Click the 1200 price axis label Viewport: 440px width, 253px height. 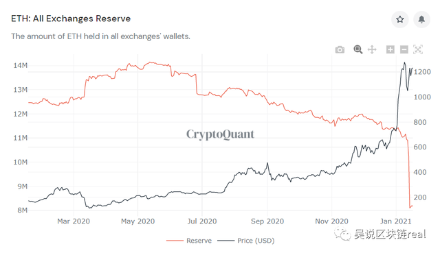click(x=422, y=72)
